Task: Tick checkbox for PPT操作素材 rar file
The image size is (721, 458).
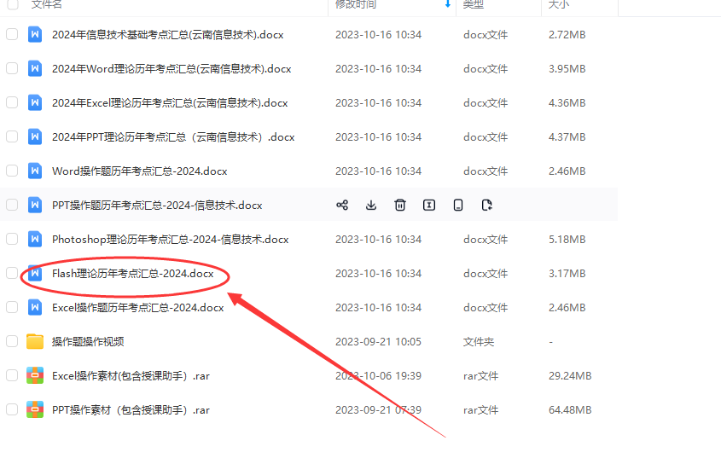Action: [x=12, y=409]
